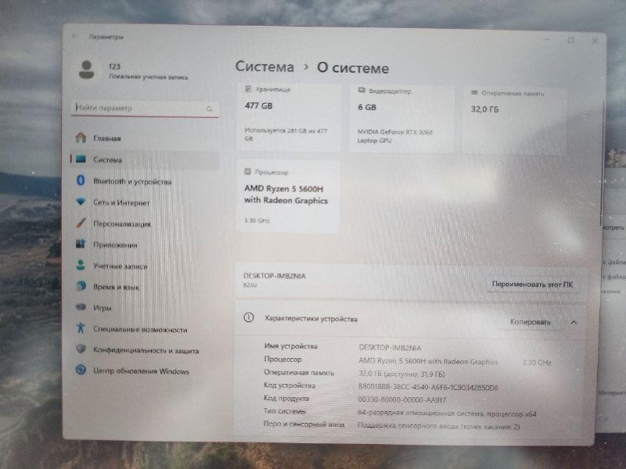This screenshot has height=469, width=626.
Task: Open Специальные возможности settings
Action: pyautogui.click(x=145, y=329)
